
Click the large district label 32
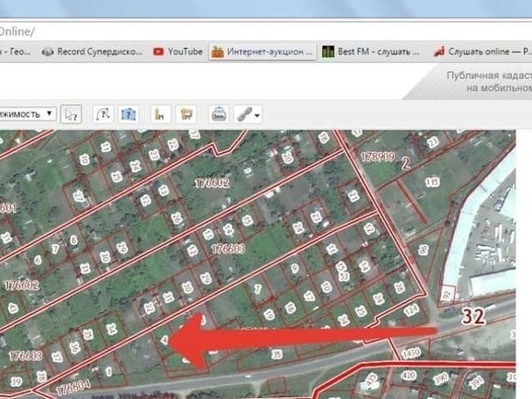[x=473, y=317]
